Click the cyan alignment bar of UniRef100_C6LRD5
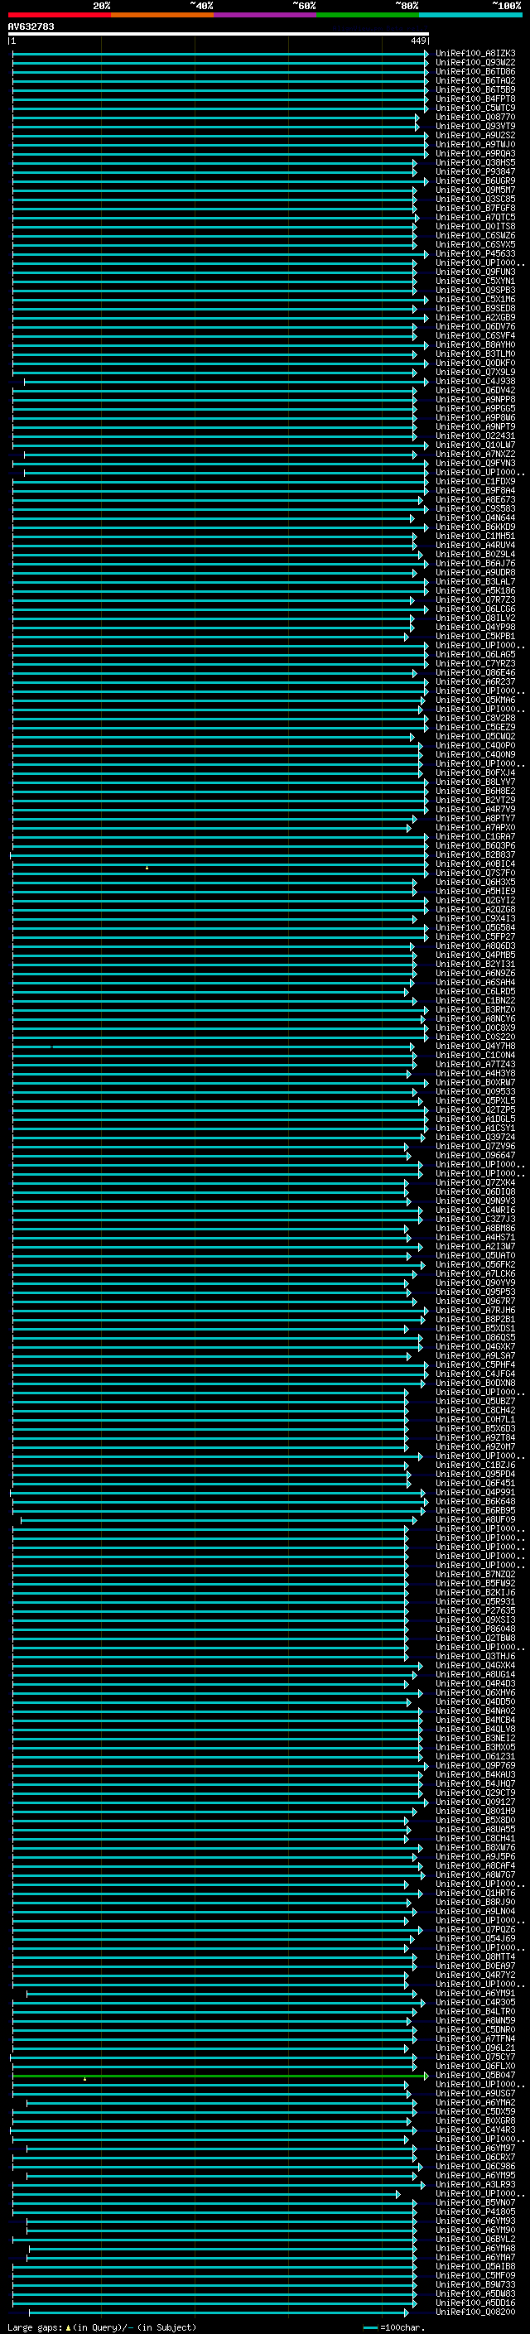The image size is (530, 2334). [210, 992]
